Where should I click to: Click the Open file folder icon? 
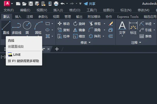[x=24, y=4]
